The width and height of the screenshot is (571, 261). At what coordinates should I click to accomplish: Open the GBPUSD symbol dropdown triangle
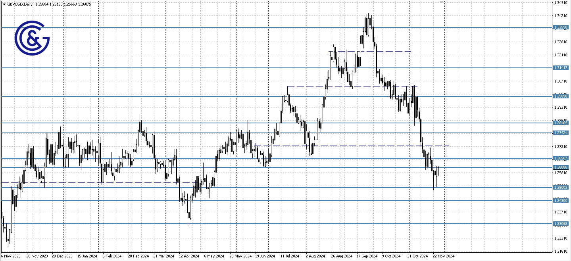pyautogui.click(x=4, y=4)
